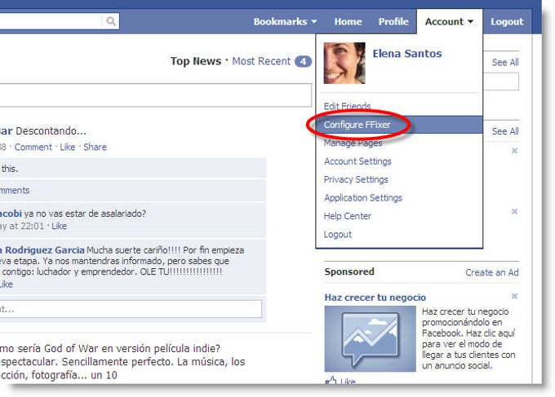The height and width of the screenshot is (397, 555).
Task: Open Privacy Settings
Action: tap(356, 179)
